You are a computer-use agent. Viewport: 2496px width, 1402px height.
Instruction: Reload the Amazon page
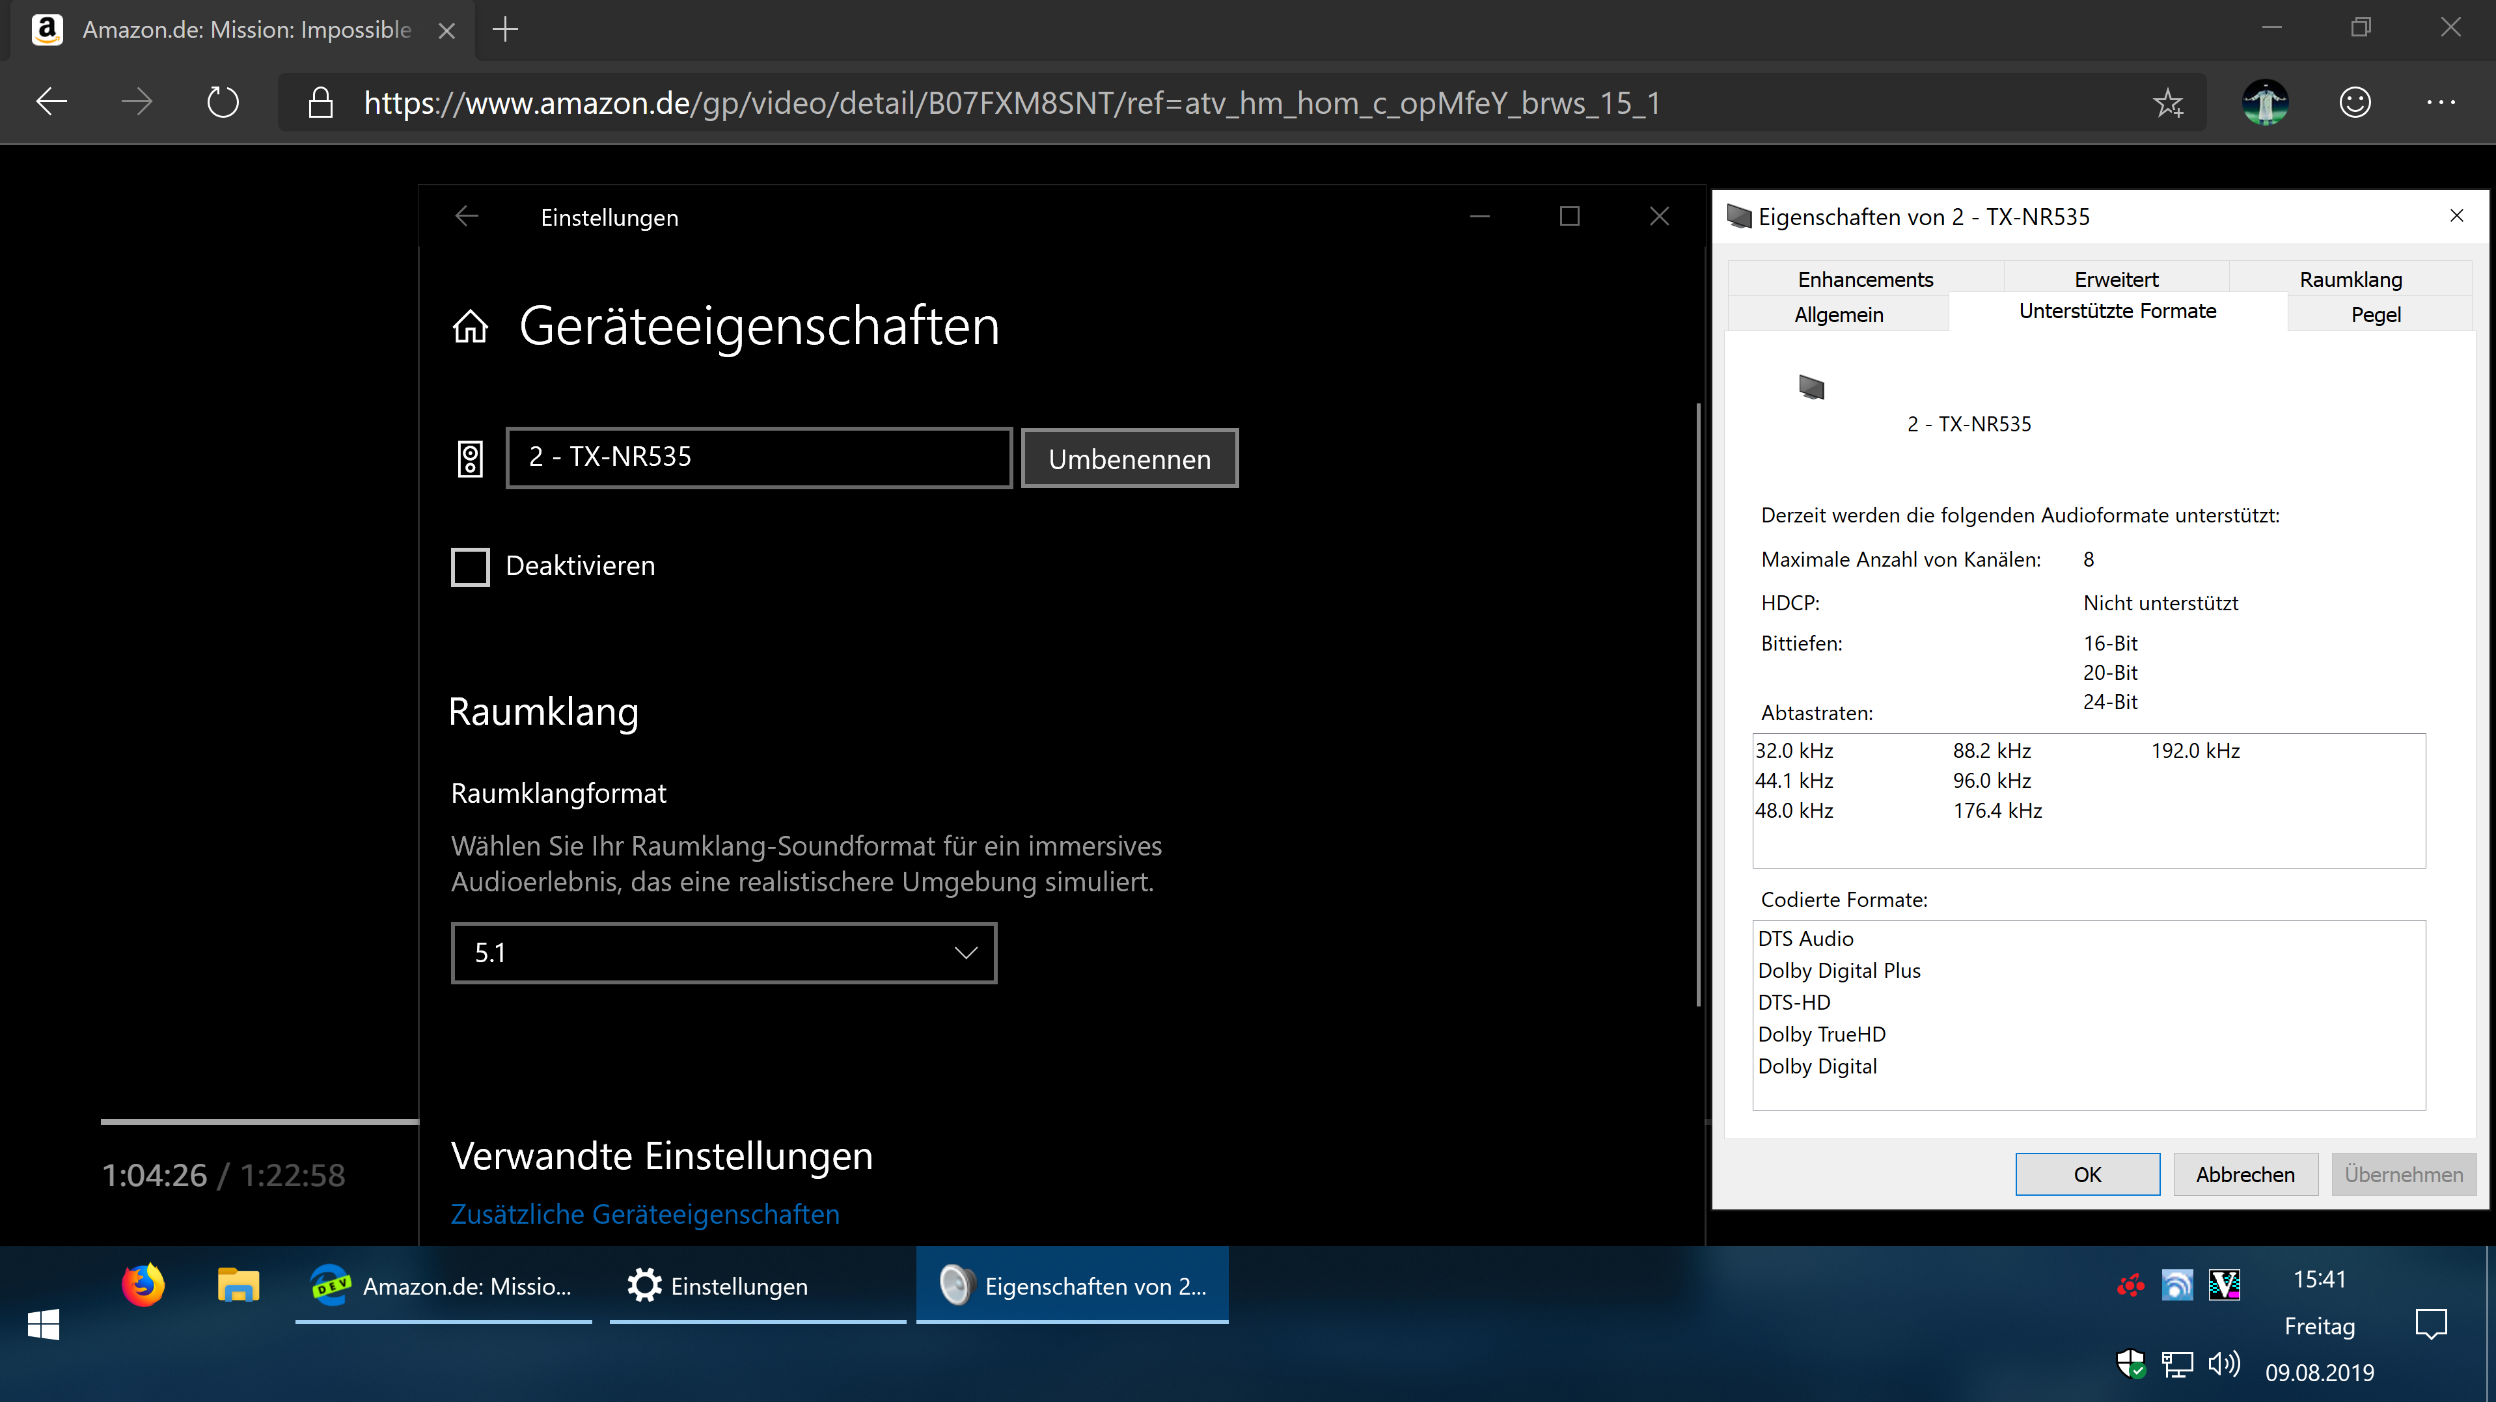pos(223,101)
